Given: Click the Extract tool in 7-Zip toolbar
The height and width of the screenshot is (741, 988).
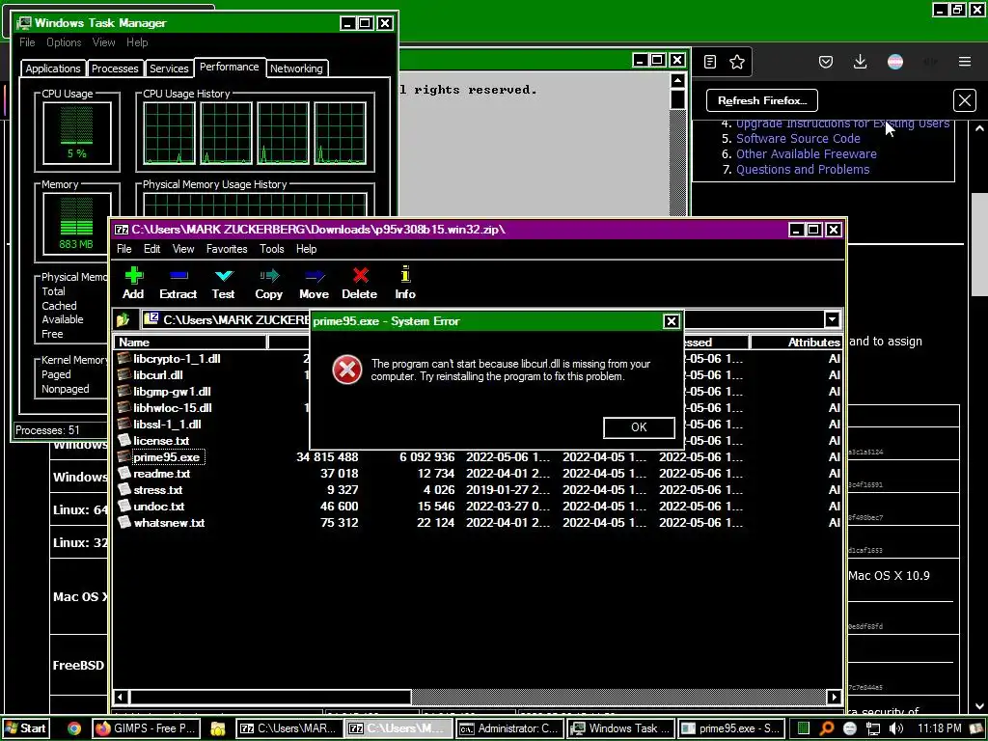Looking at the screenshot, I should click(178, 283).
